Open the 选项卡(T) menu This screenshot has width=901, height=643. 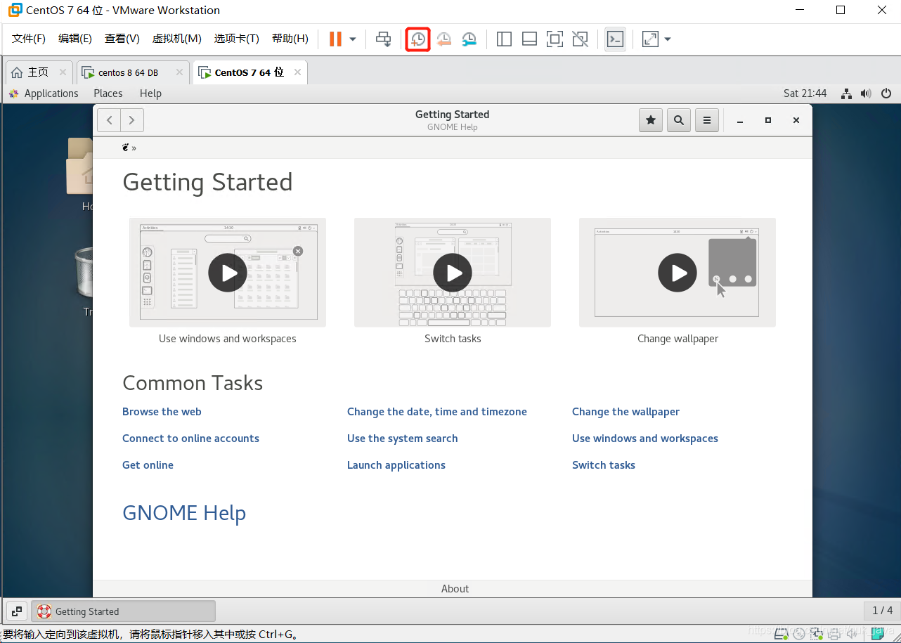click(237, 39)
